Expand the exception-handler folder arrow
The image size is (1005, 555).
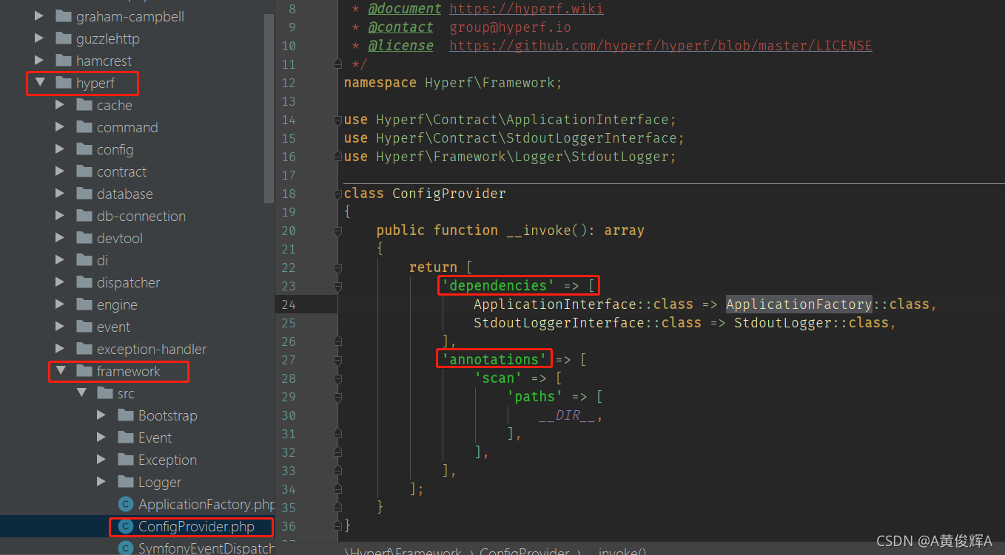point(60,349)
